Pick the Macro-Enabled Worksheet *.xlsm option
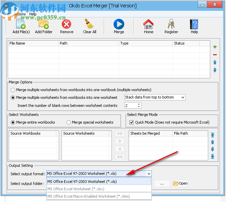The width and height of the screenshot is (226, 202). coord(99,196)
